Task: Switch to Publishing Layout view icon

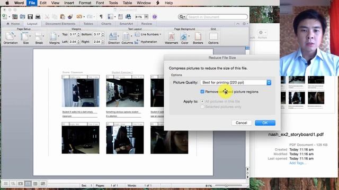Action: [x=21, y=184]
